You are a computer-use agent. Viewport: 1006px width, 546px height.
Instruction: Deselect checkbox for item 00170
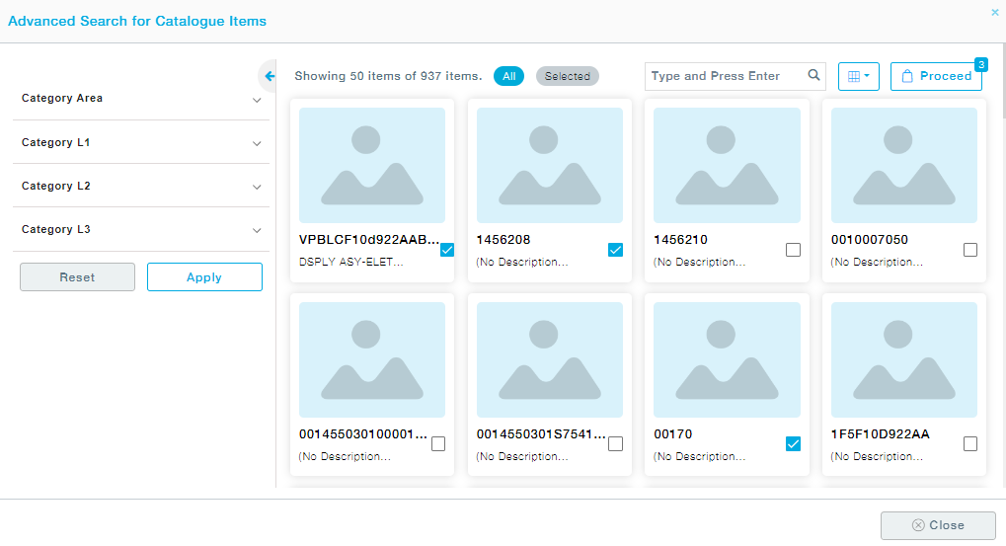(793, 444)
